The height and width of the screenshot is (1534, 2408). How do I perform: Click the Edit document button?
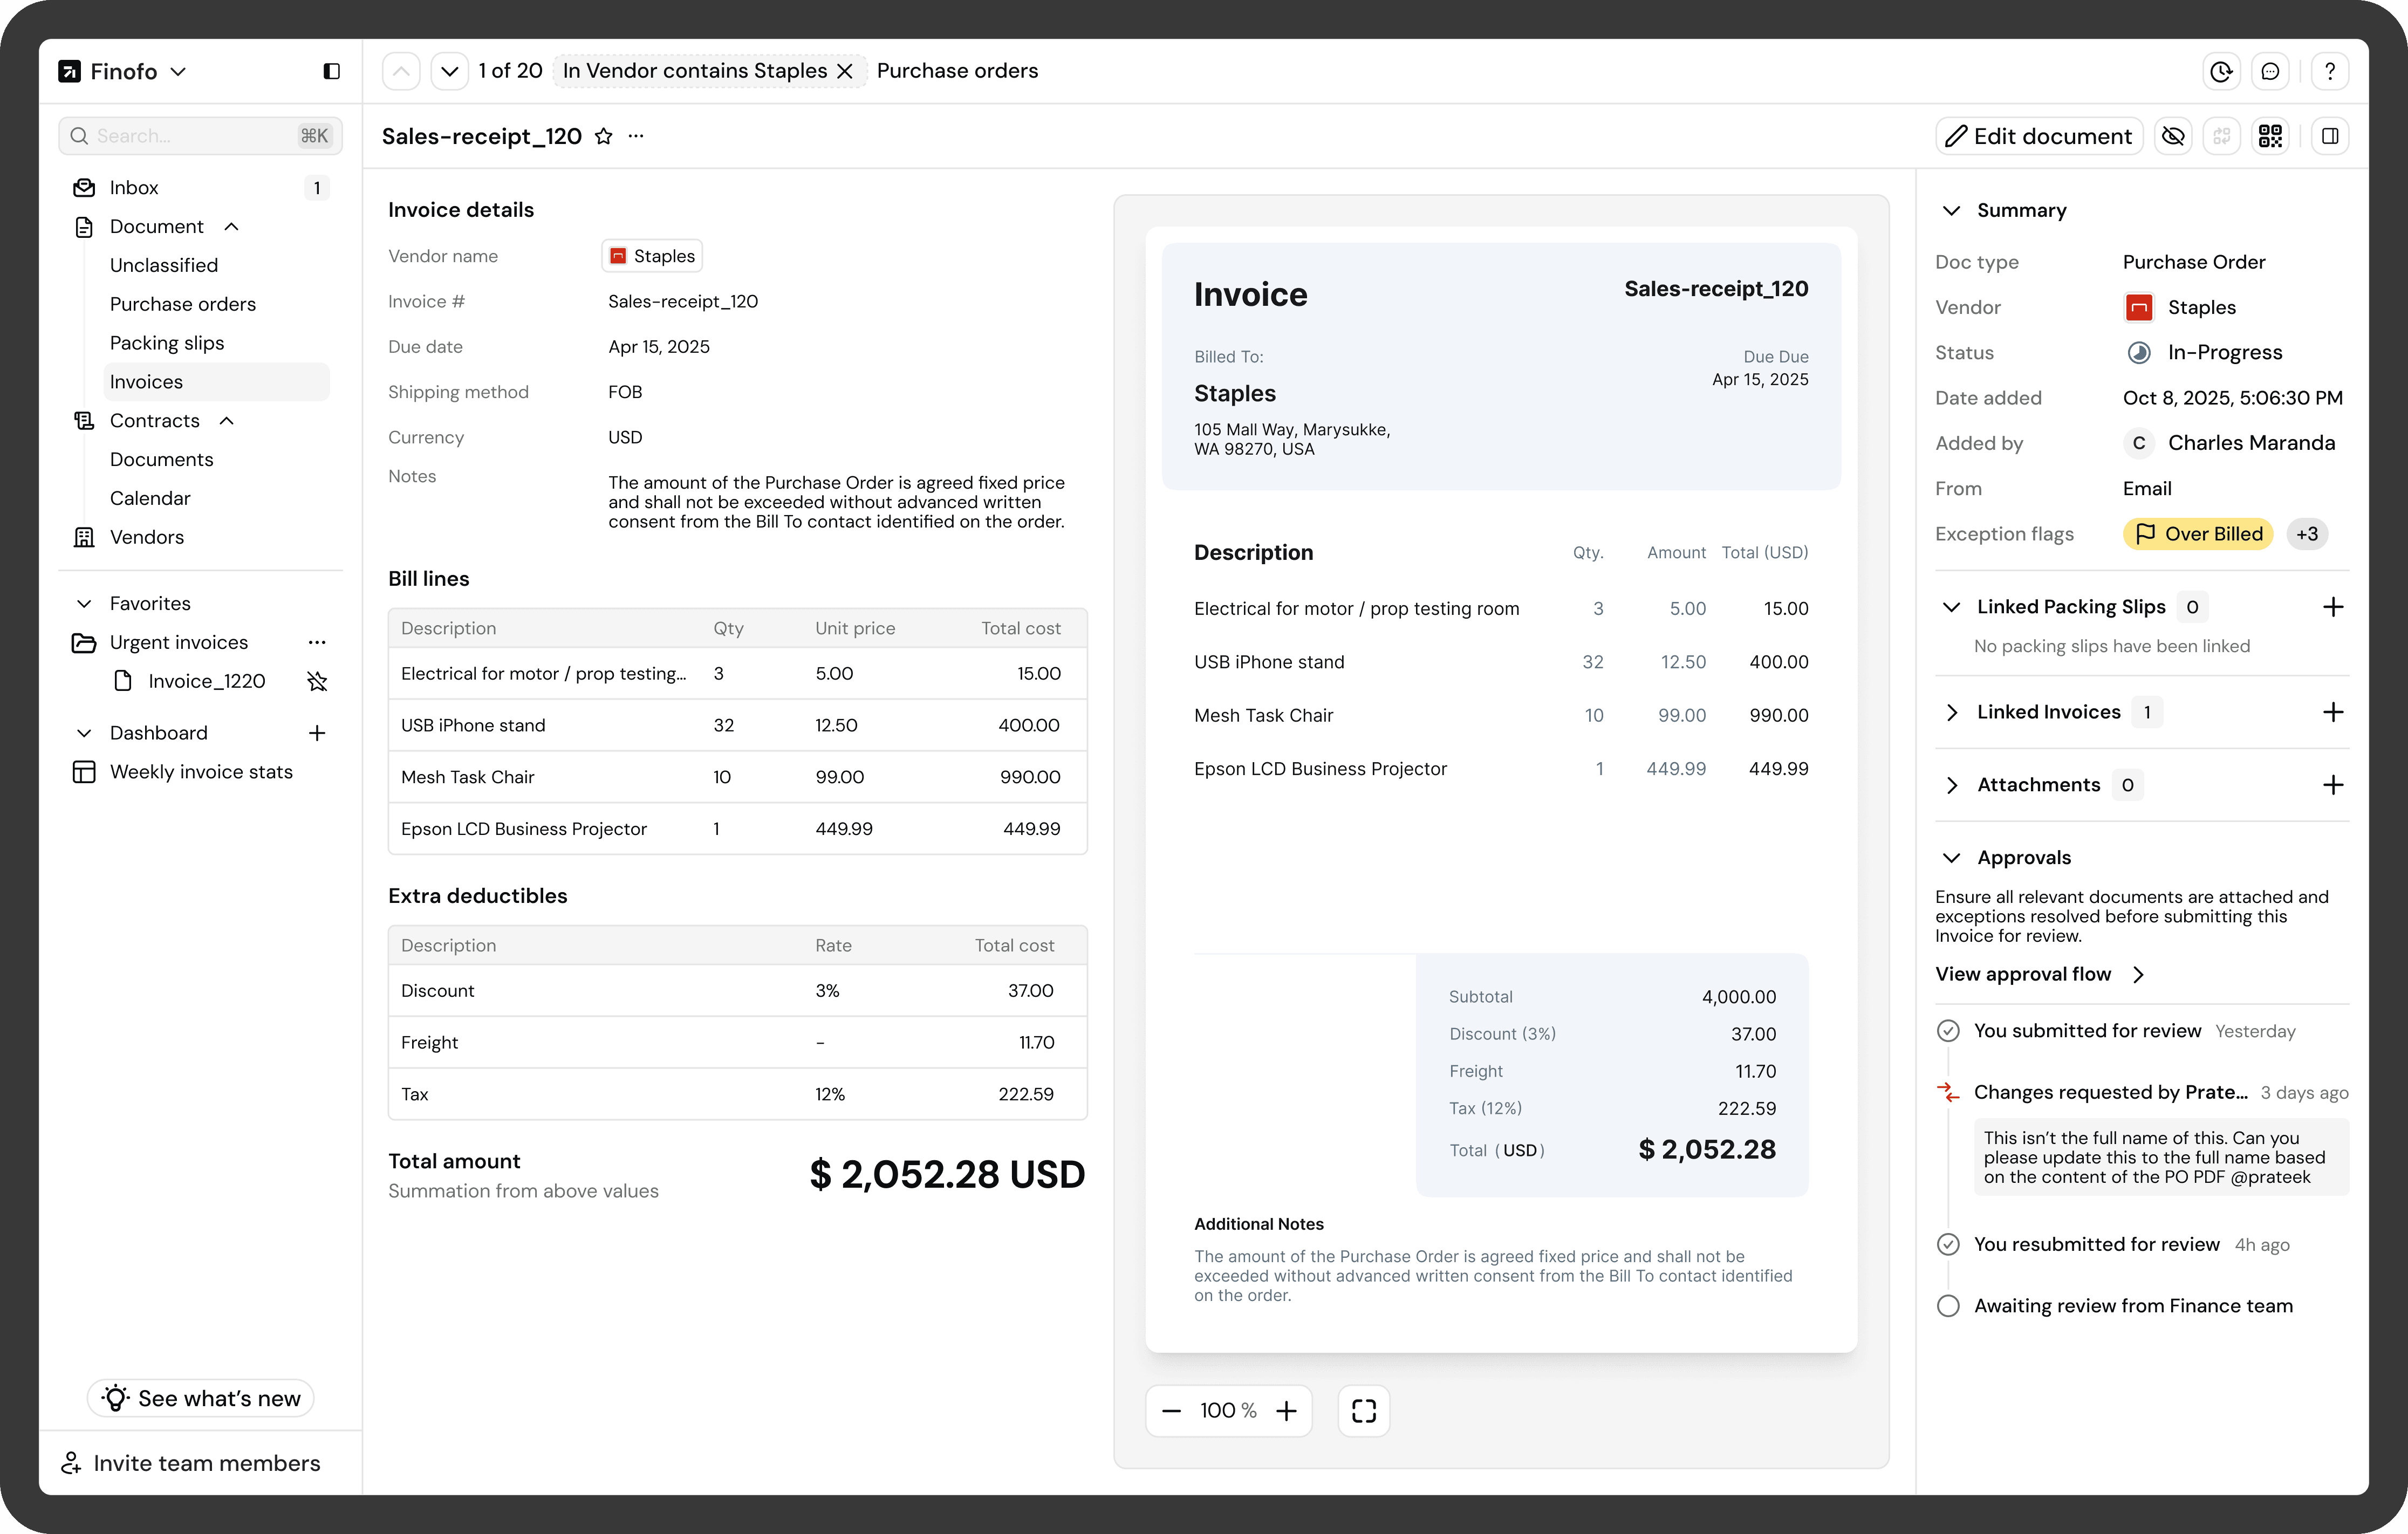click(x=2038, y=136)
